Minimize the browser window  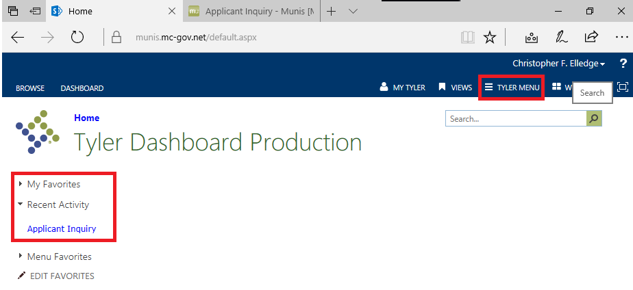[x=559, y=11]
